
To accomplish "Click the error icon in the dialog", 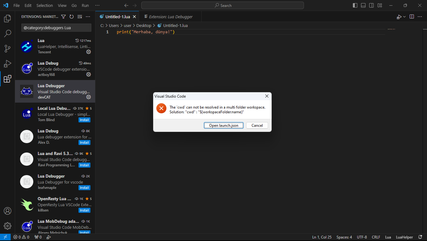I will click(x=161, y=108).
